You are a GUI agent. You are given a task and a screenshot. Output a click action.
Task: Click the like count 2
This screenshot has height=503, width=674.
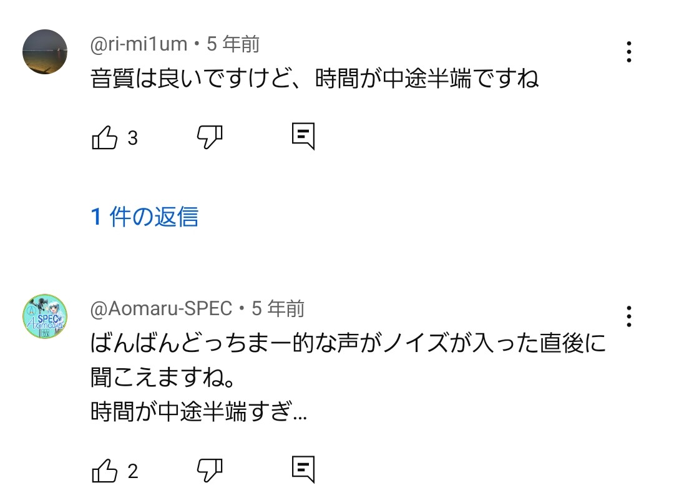(x=132, y=472)
